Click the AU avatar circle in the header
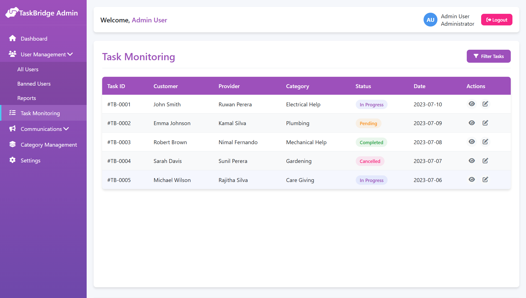Viewport: 526px width, 298px height. click(x=430, y=20)
